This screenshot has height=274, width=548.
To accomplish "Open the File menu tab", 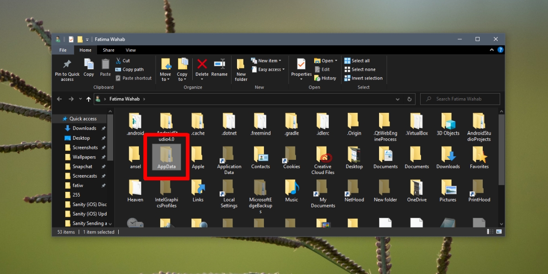I will pos(63,50).
